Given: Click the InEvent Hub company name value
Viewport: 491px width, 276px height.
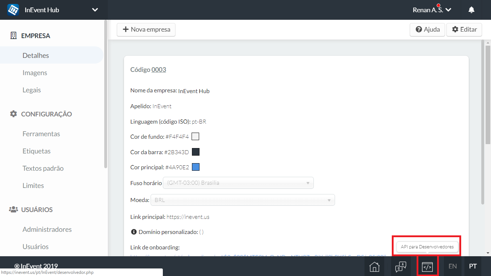Looking at the screenshot, I should [194, 91].
